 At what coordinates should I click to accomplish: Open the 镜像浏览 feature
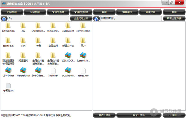(x=127, y=12)
